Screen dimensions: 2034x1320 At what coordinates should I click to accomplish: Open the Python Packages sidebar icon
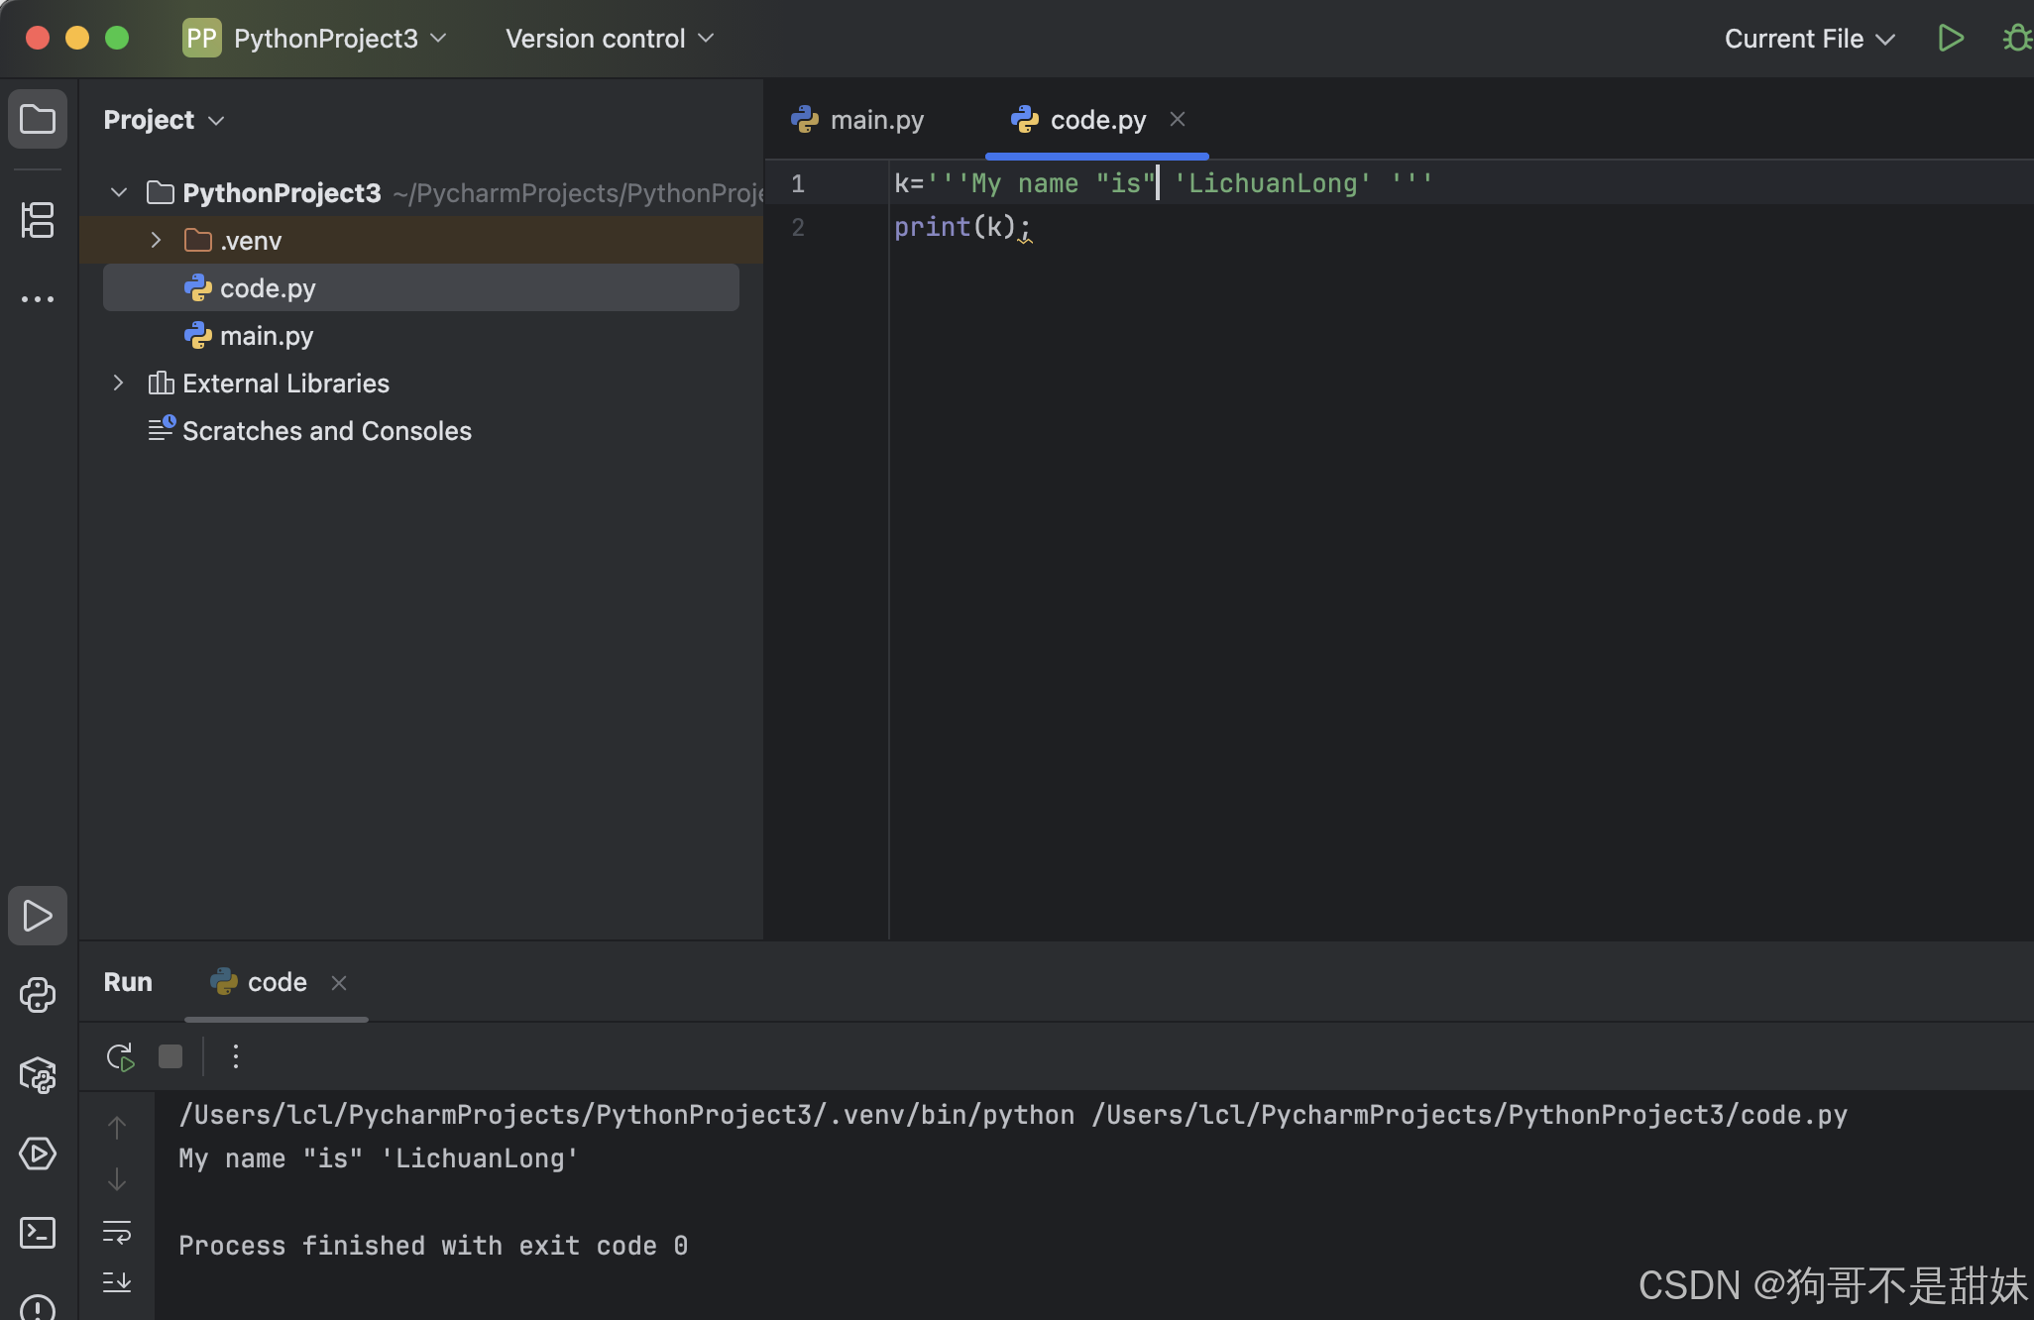click(x=38, y=1074)
